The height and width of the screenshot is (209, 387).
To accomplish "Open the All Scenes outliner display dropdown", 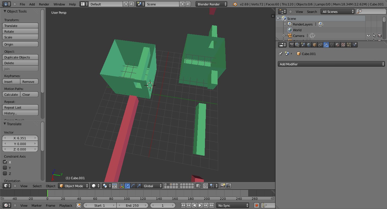I will 338,11.
